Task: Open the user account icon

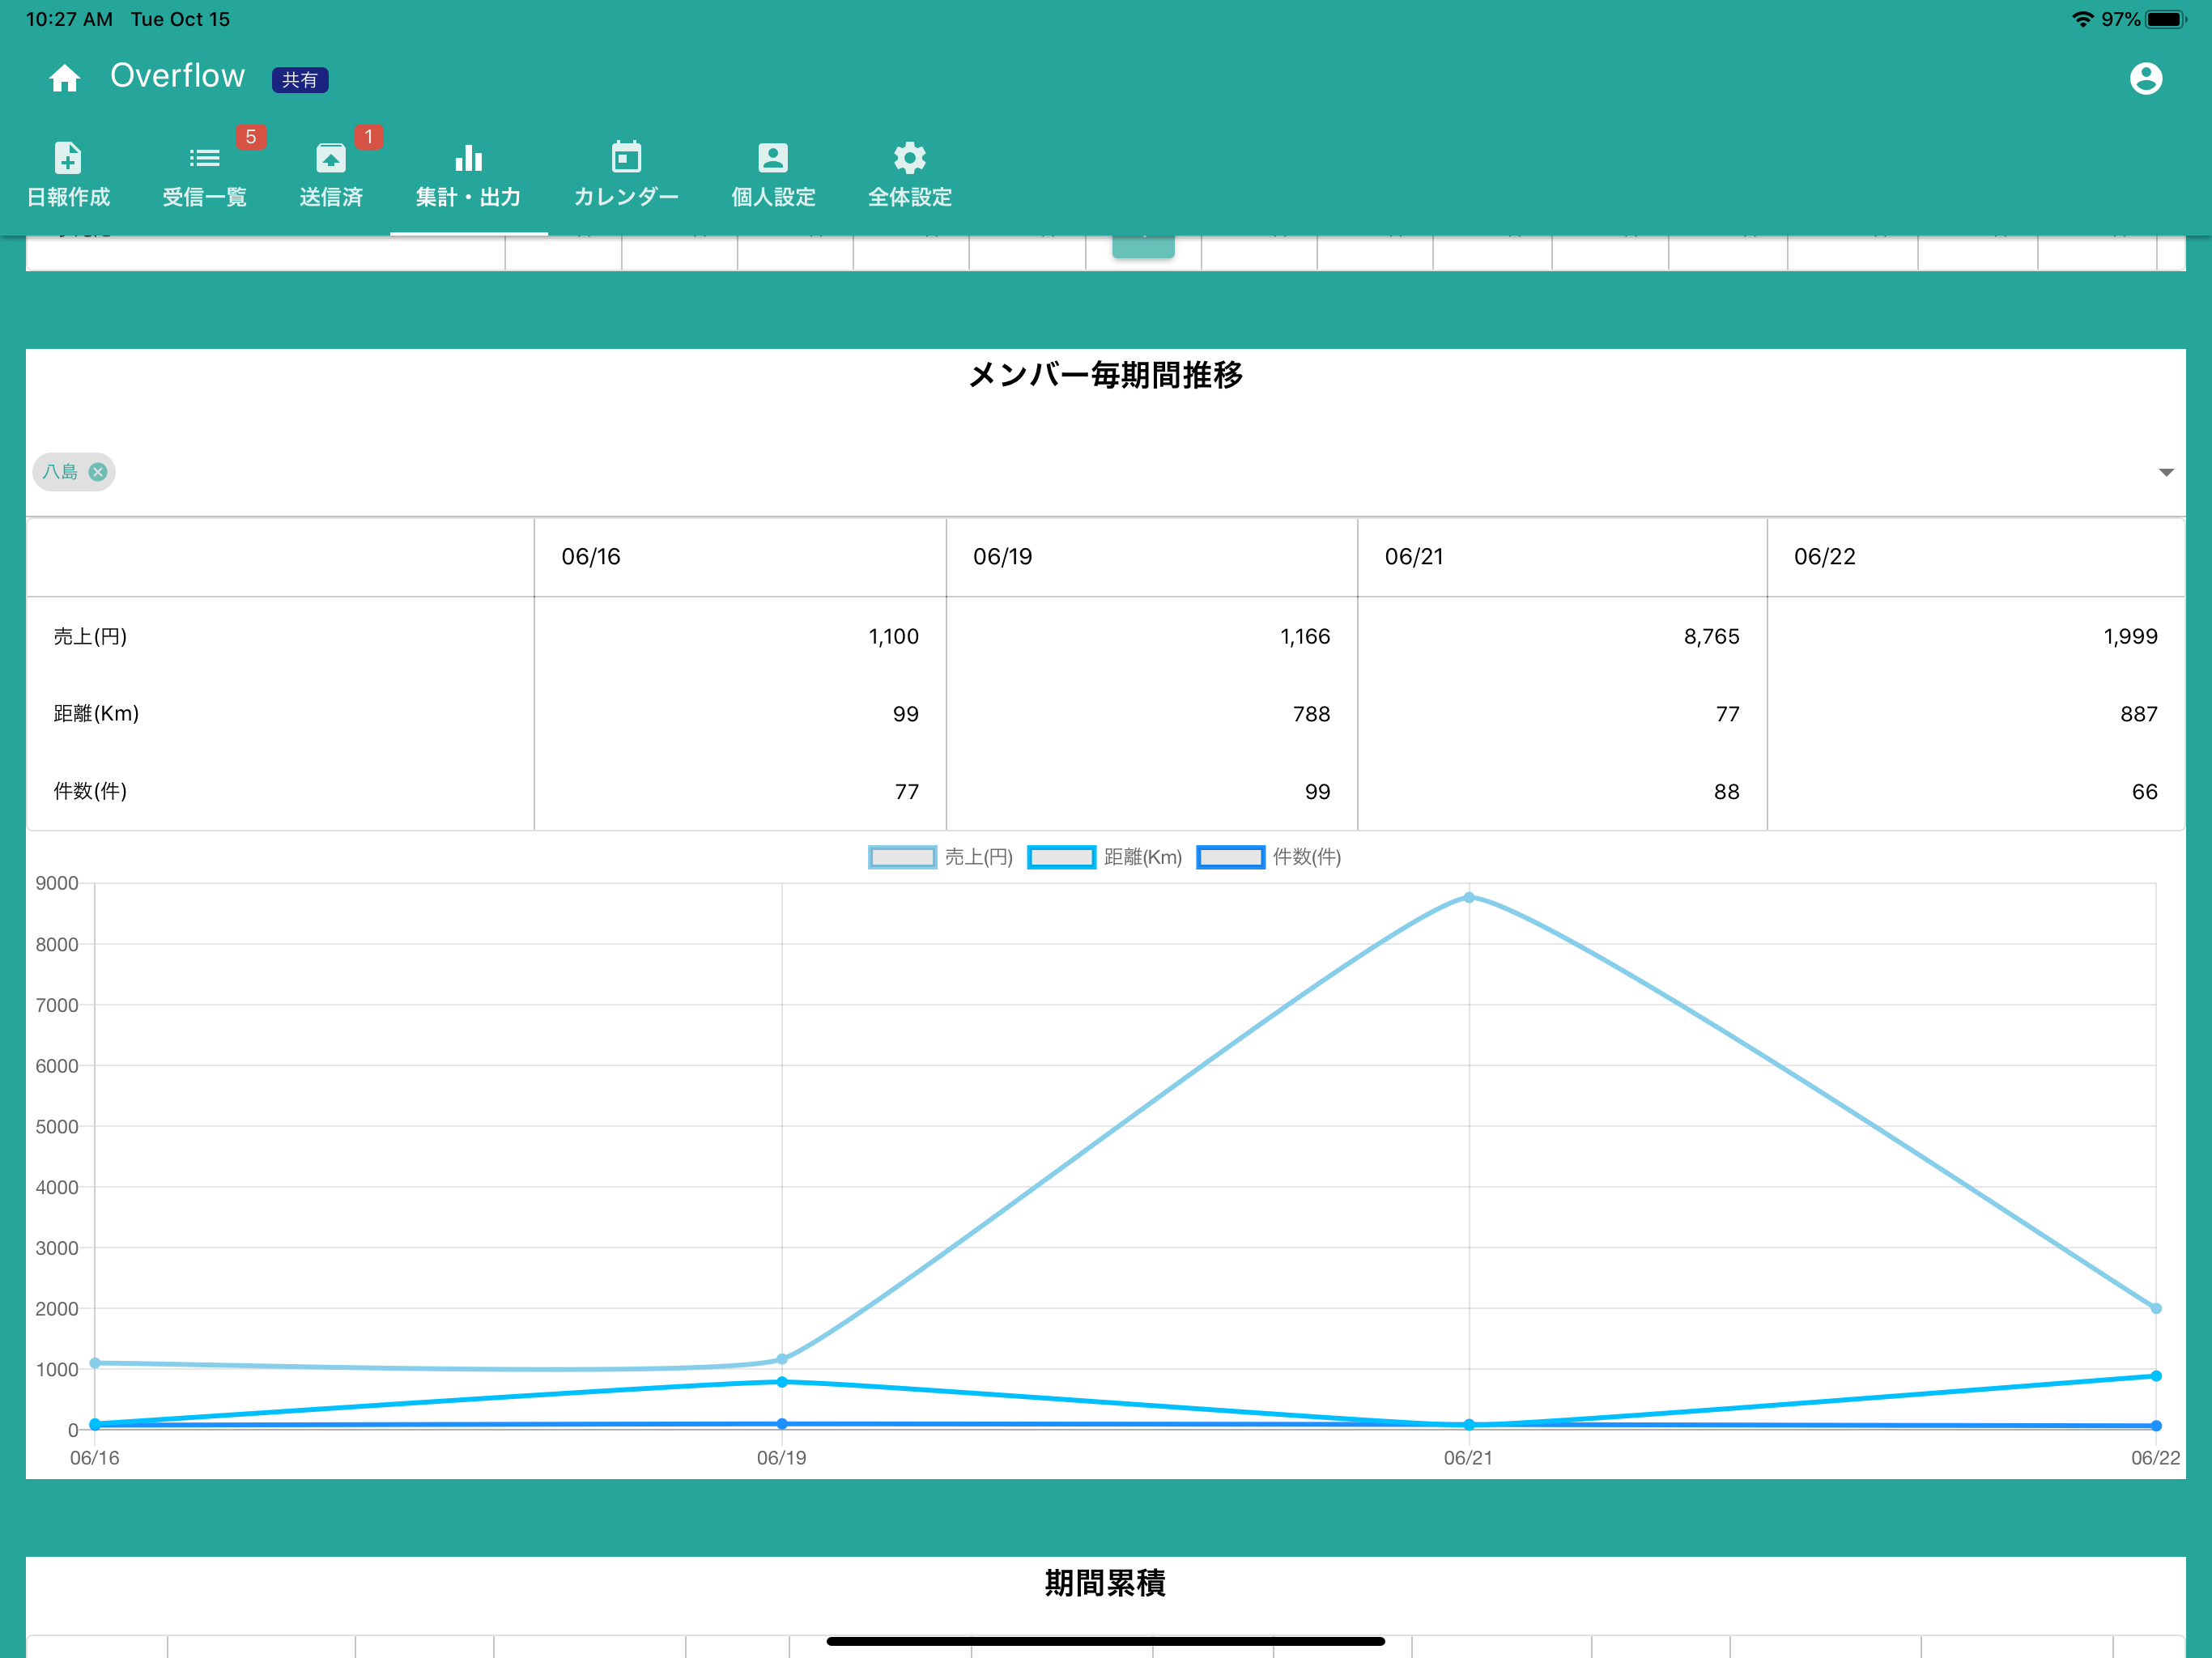Action: (2145, 78)
